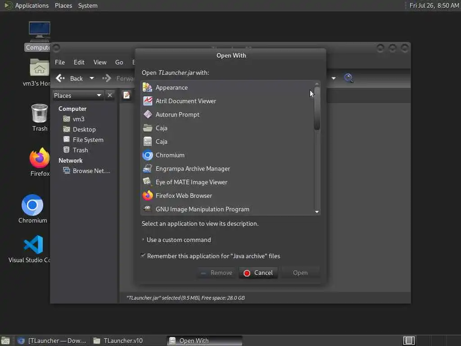Choose Atril Document Viewer icon

point(147,101)
